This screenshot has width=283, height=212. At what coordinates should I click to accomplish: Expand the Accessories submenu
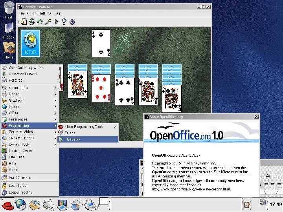click(x=30, y=88)
